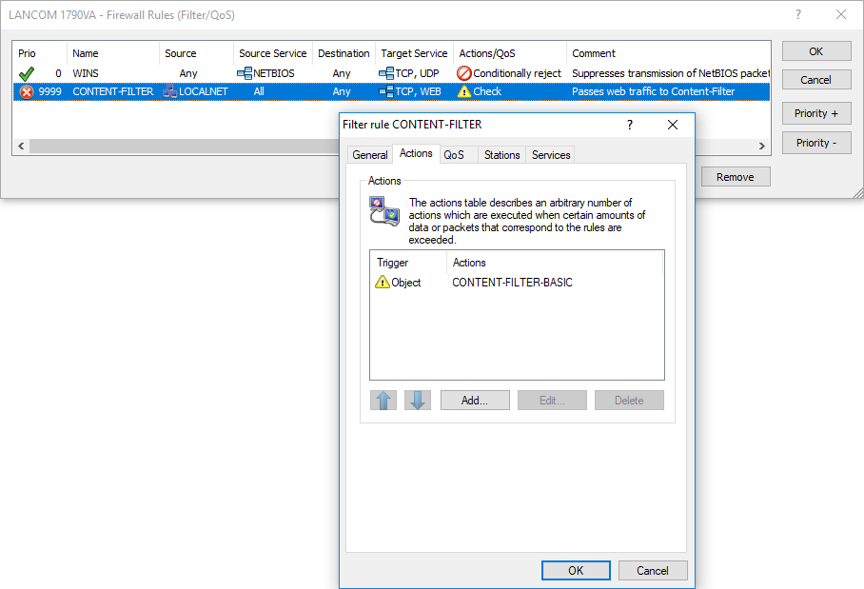This screenshot has width=864, height=589.
Task: Click the Conditionally reject action icon
Action: 464,73
